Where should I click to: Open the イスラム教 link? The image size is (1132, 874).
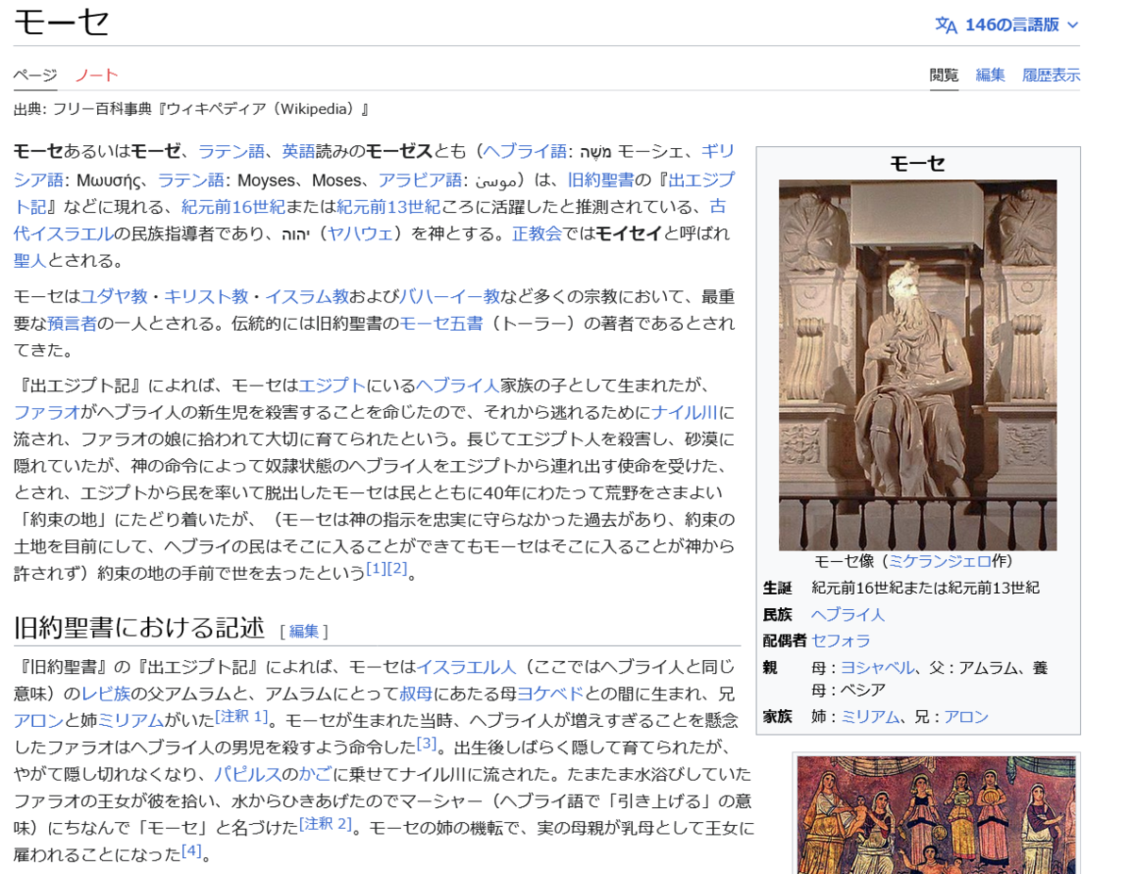(307, 296)
